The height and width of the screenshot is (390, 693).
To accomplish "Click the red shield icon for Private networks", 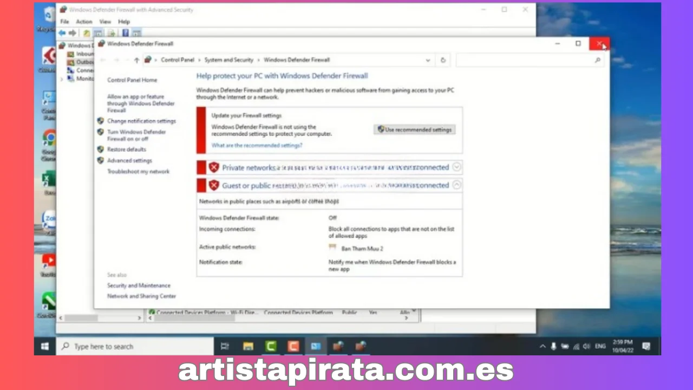I will [214, 167].
